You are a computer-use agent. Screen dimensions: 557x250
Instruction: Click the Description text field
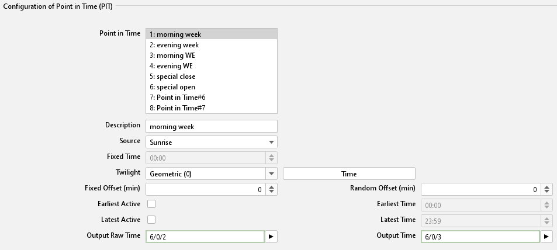(211, 126)
